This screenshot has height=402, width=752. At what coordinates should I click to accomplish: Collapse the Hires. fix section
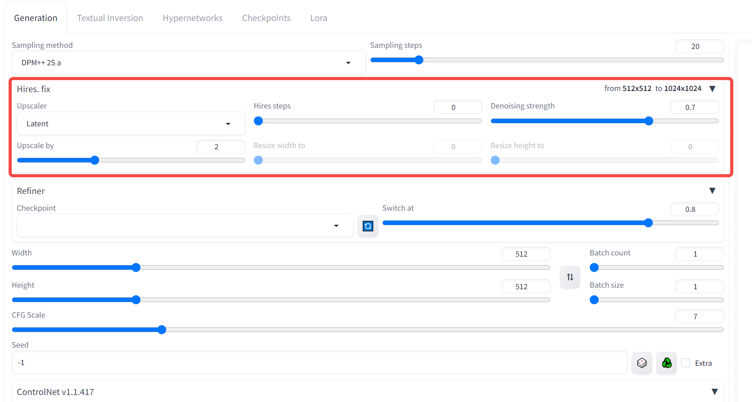click(712, 89)
